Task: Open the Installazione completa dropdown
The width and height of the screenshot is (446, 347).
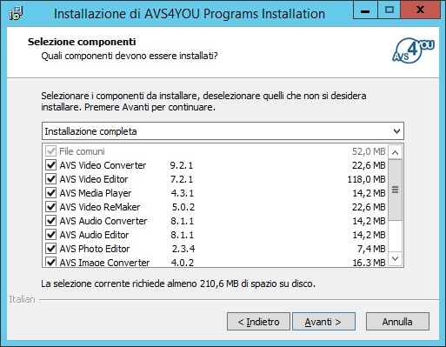Action: click(223, 131)
